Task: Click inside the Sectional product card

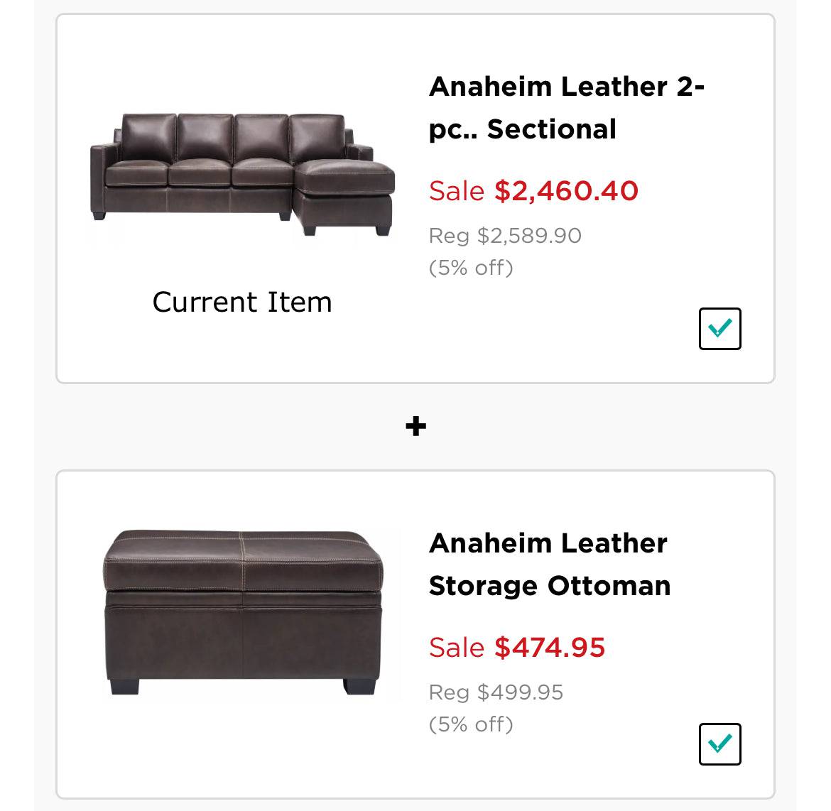Action: coord(415,199)
